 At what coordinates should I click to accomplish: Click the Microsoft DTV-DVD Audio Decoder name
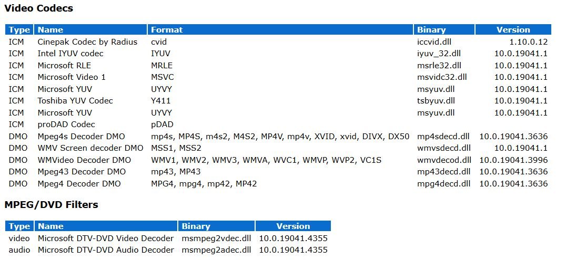point(106,250)
